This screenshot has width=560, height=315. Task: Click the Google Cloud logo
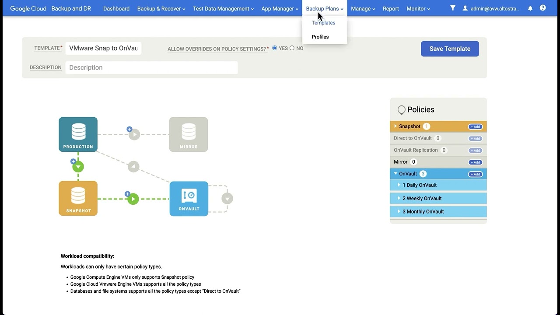(28, 9)
